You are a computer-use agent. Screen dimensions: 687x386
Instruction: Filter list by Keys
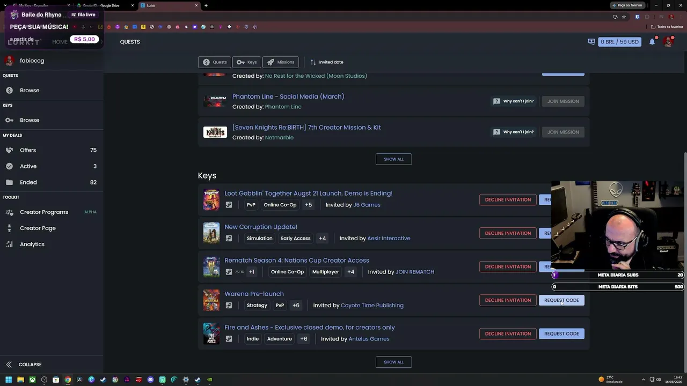click(x=247, y=62)
